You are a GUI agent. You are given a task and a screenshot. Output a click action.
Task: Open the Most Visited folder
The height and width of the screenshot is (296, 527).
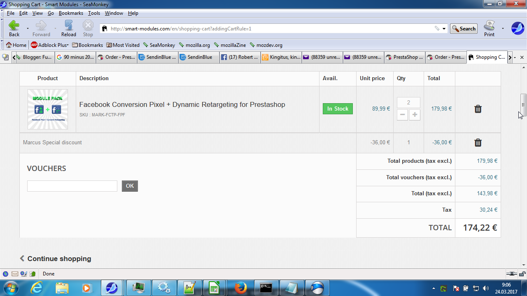point(123,45)
